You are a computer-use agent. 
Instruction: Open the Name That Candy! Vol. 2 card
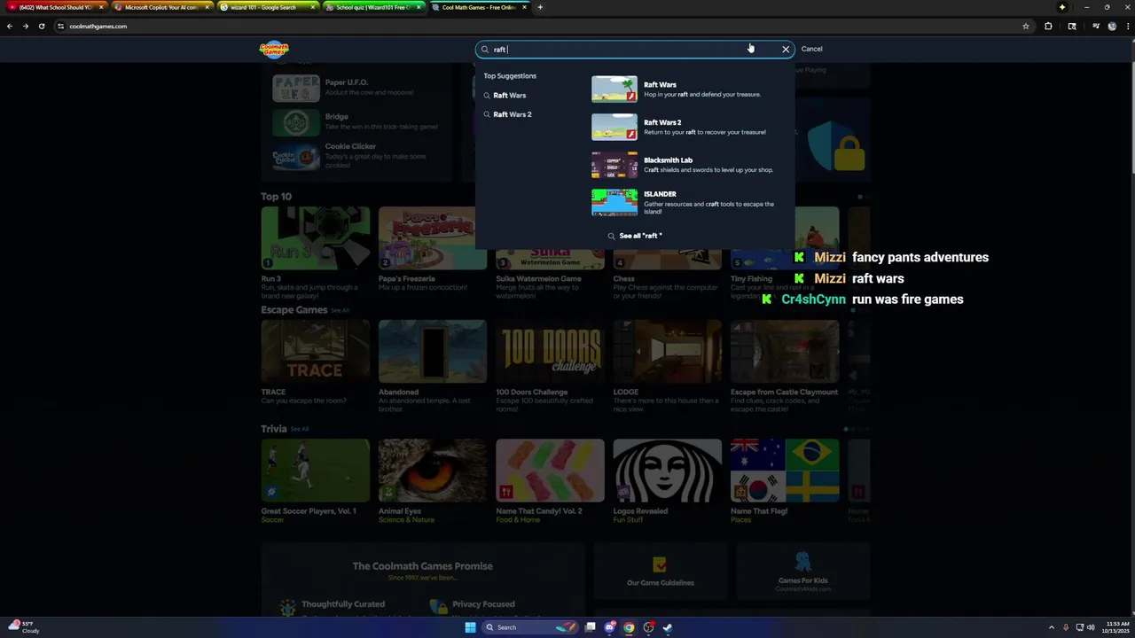550,471
